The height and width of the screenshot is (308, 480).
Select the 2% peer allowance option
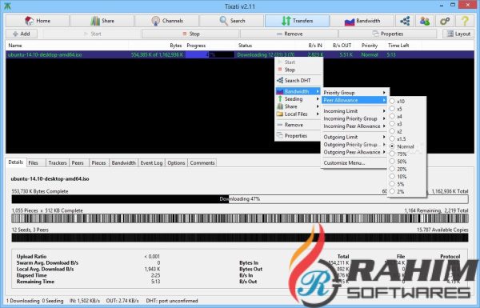[406, 191]
